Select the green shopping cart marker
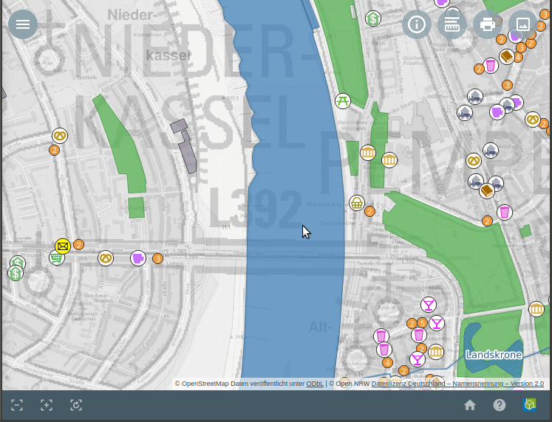Screen dimensions: 552x422 click(x=56, y=257)
